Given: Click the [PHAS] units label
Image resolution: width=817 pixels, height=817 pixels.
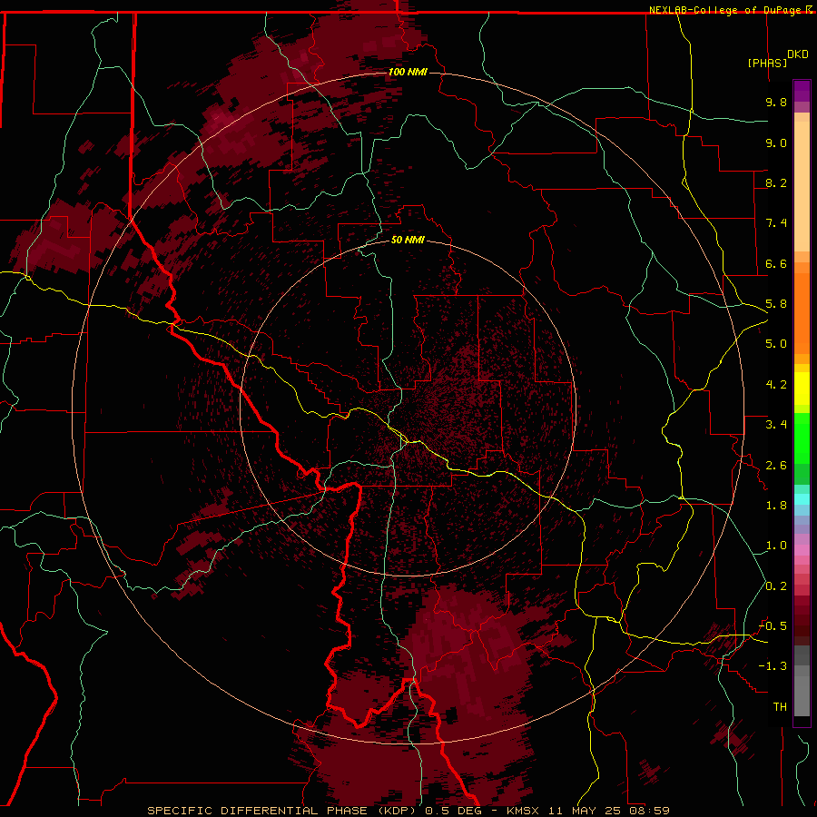Looking at the screenshot, I should coord(767,63).
